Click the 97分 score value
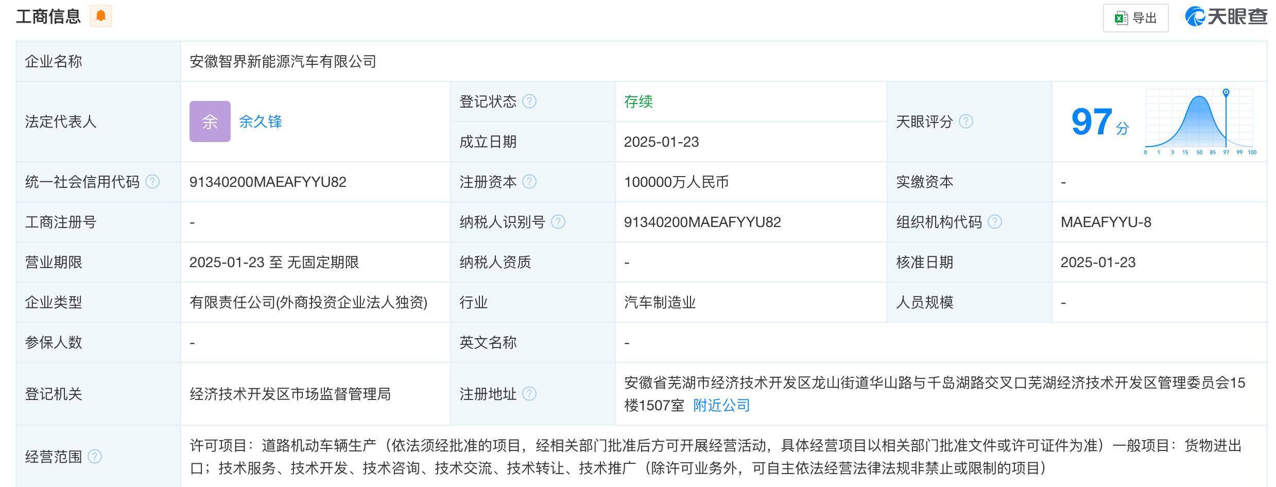 [x=1100, y=123]
